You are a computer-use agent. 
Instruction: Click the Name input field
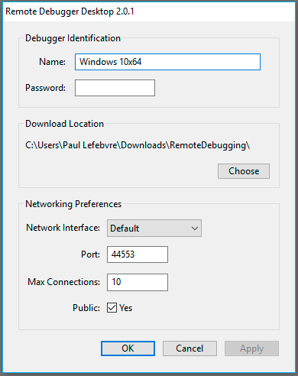167,62
